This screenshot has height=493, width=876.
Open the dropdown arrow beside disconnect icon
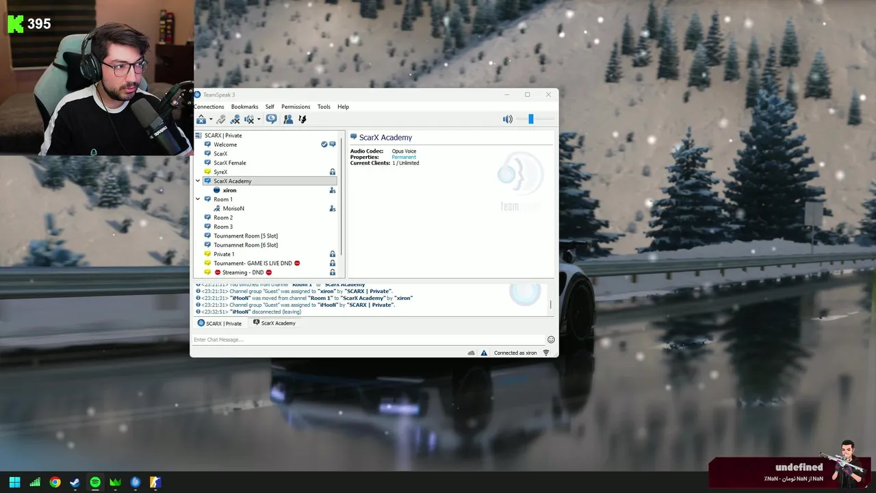coord(211,120)
